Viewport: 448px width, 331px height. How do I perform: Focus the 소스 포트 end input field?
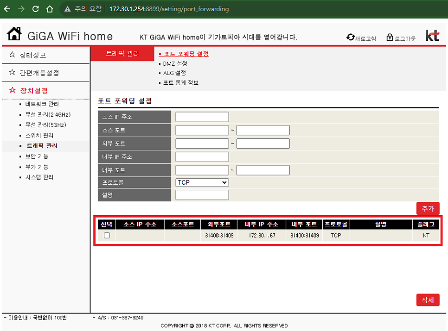[263, 130]
